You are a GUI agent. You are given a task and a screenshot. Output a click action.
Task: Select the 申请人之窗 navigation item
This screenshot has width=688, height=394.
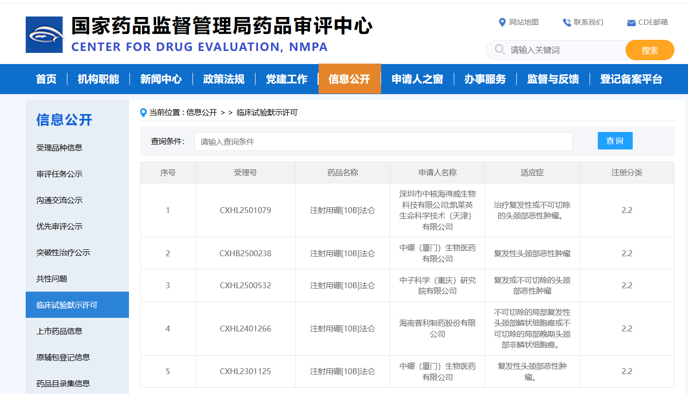click(417, 79)
